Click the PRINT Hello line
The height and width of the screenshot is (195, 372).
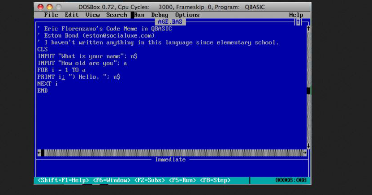pyautogui.click(x=79, y=77)
